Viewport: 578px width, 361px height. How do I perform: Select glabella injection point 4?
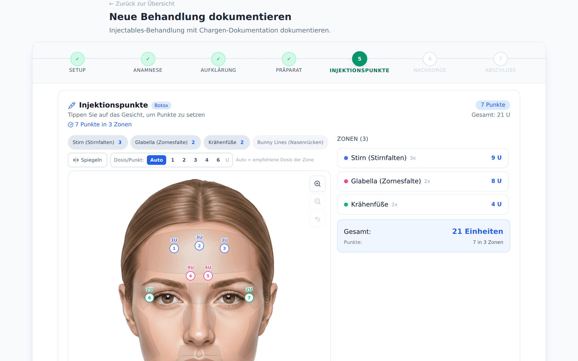pos(190,276)
